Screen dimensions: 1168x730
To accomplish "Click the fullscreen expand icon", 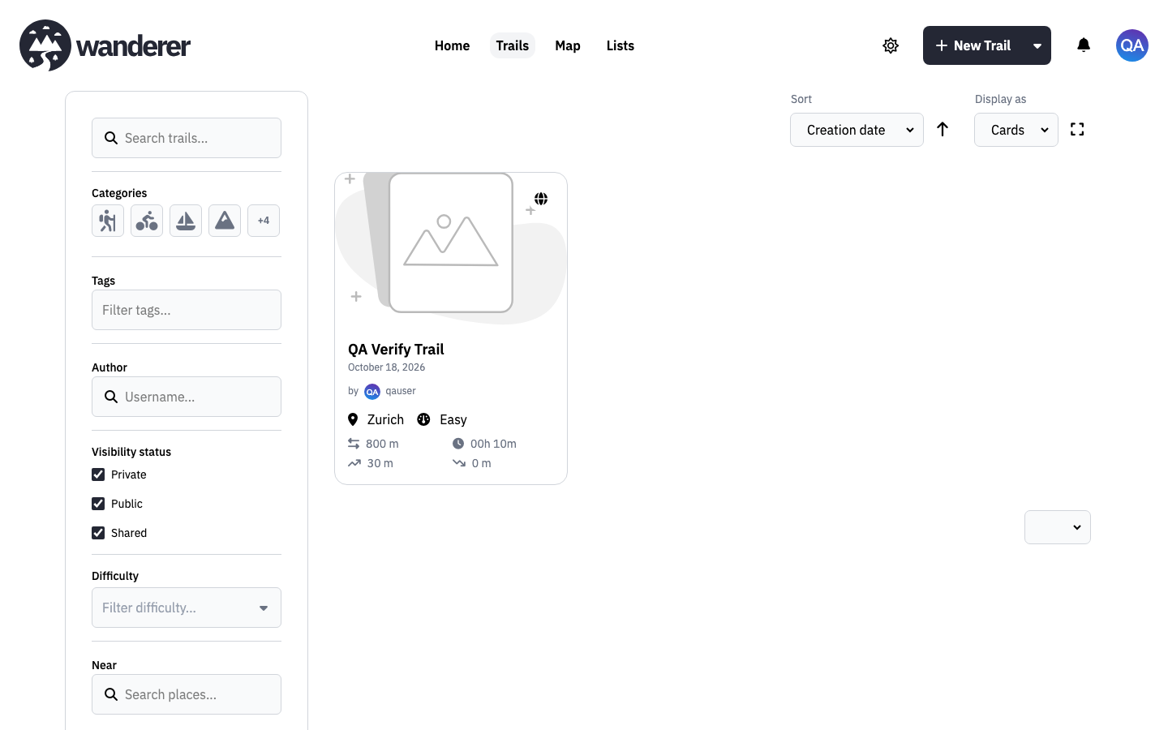I will point(1077,129).
